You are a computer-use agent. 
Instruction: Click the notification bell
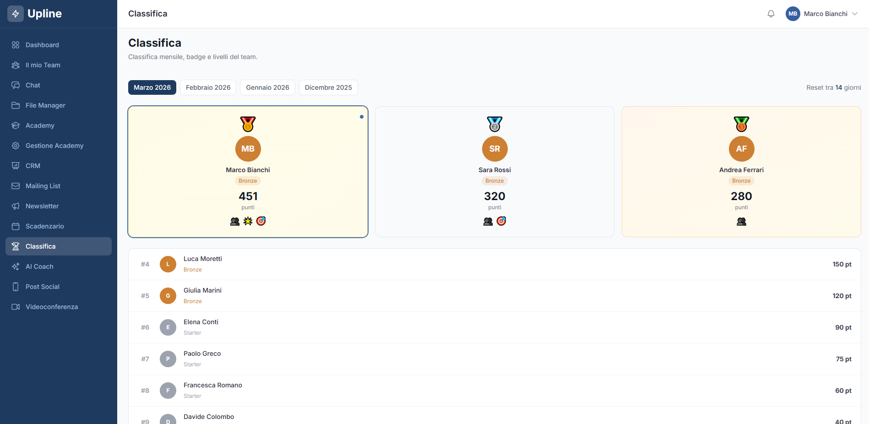771,14
